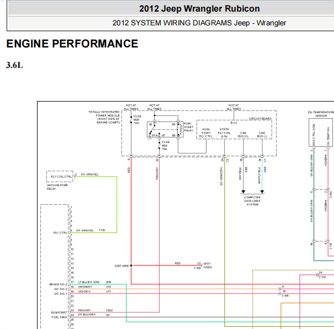The image size is (334, 329).
Task: Select the vertical "WHT/LT BLU" wire label
Action: pos(259,175)
